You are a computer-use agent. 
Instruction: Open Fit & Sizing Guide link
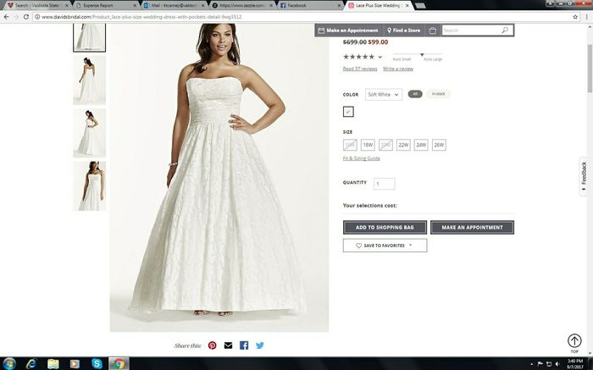point(361,158)
